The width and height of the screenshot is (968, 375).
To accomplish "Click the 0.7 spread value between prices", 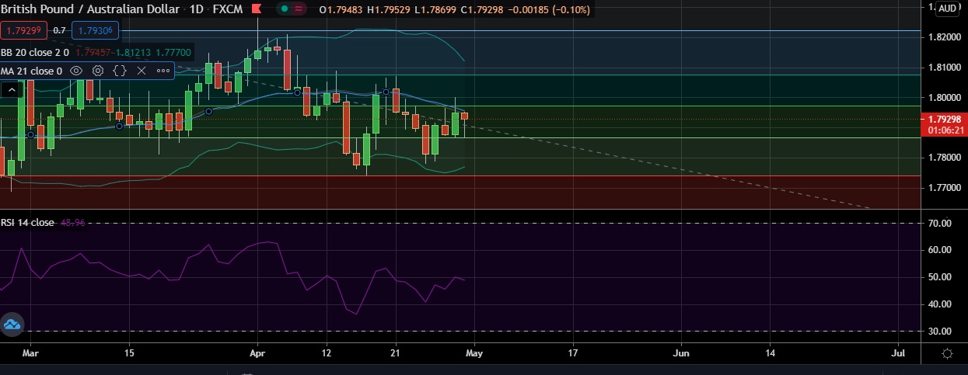I will pyautogui.click(x=59, y=30).
